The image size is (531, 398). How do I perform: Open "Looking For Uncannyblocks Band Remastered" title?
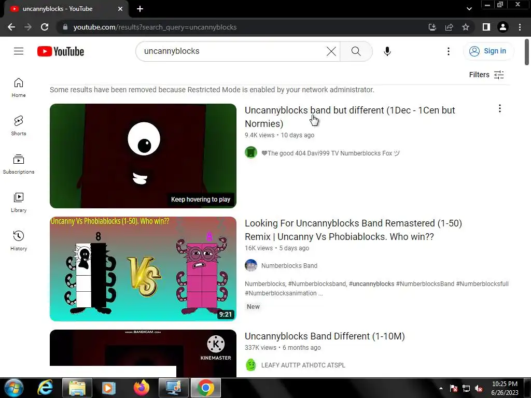pos(353,230)
